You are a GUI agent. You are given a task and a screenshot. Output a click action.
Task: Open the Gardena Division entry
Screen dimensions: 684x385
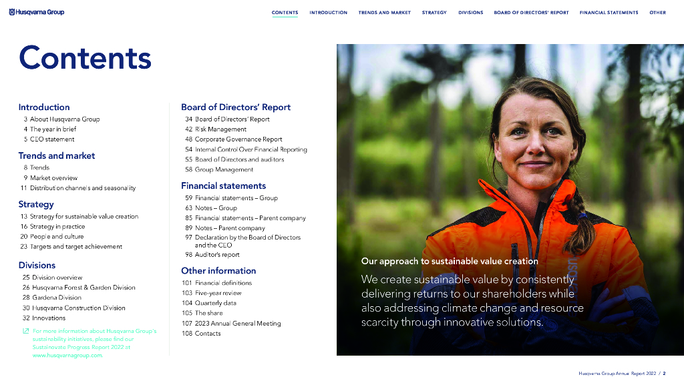(x=52, y=298)
